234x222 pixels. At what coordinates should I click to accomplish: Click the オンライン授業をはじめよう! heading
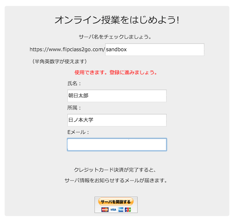point(117,20)
